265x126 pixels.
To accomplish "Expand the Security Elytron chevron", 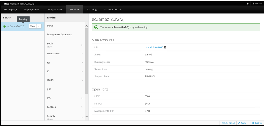I will [x=82, y=117].
